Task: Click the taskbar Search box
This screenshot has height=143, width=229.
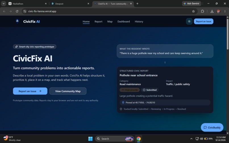Action: (x=114, y=139)
